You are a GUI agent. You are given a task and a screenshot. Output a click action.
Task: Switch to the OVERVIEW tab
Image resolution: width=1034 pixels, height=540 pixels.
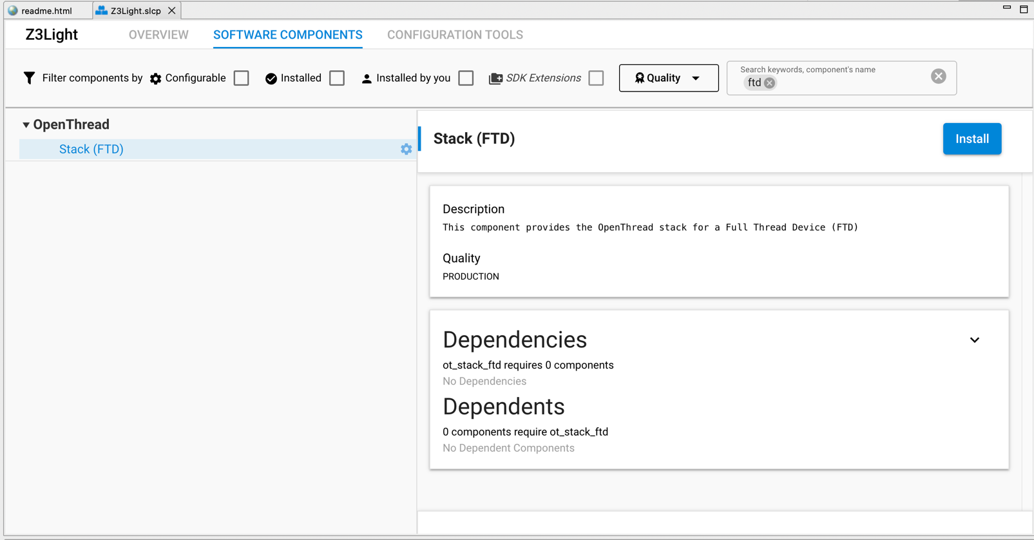158,35
